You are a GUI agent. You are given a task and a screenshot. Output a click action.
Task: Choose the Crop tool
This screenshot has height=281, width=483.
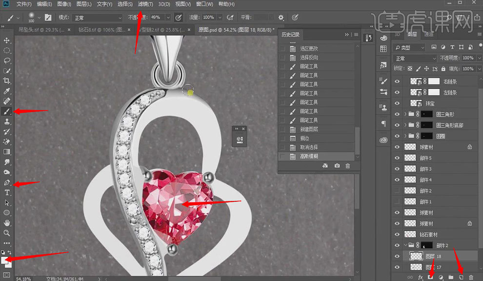pyautogui.click(x=7, y=80)
